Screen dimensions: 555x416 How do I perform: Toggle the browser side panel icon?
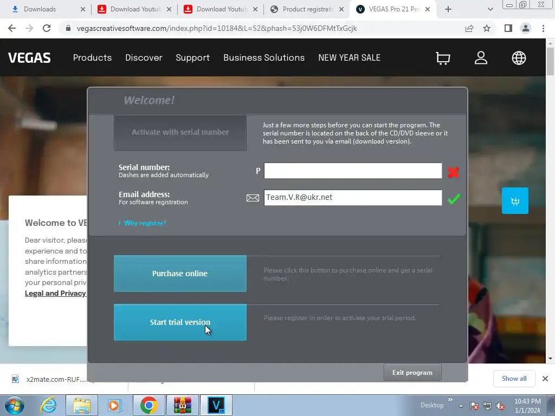click(508, 28)
